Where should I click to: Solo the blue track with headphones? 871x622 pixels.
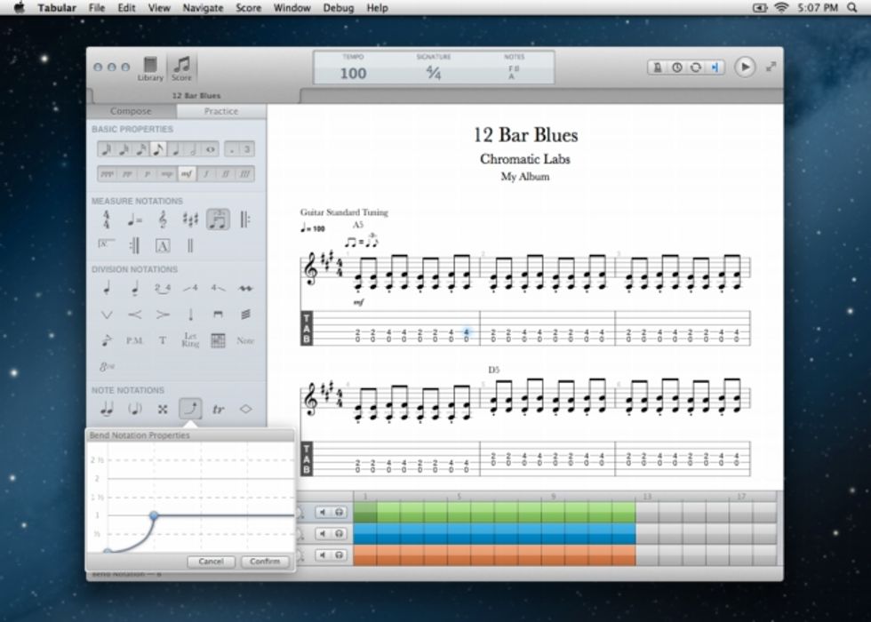pos(339,534)
